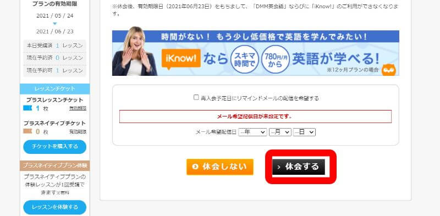Enable the リマインドメール配信 reminder checkbox

point(196,97)
